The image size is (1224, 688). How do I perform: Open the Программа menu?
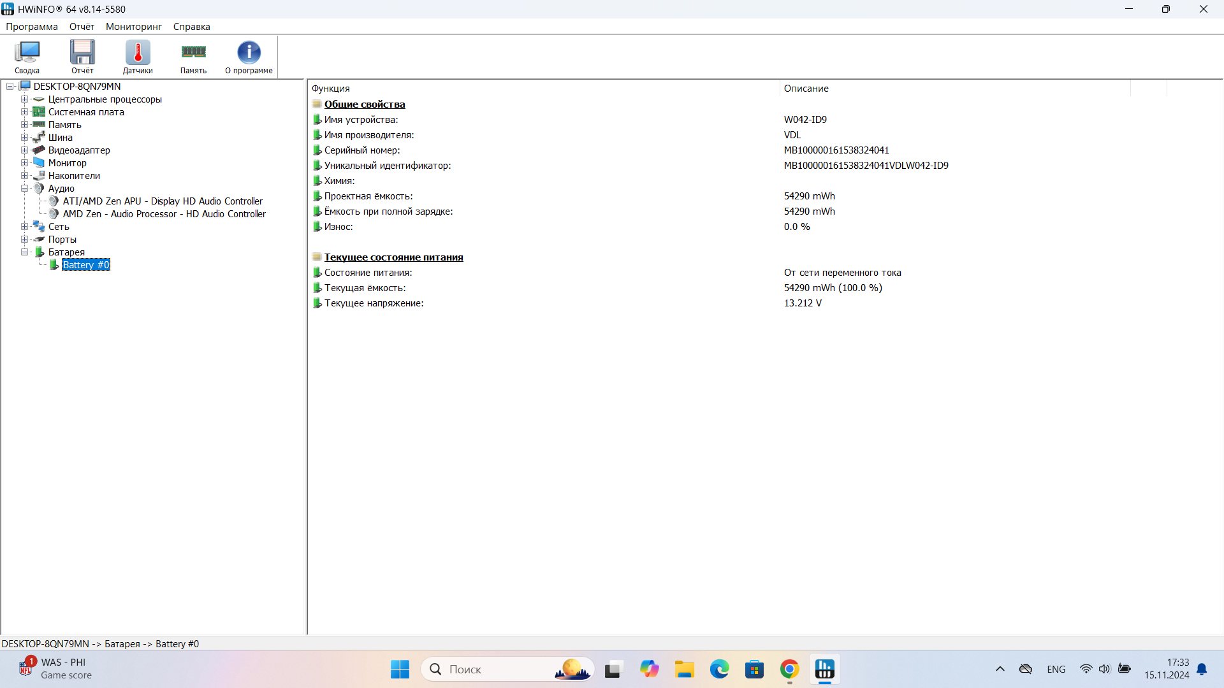pyautogui.click(x=32, y=27)
